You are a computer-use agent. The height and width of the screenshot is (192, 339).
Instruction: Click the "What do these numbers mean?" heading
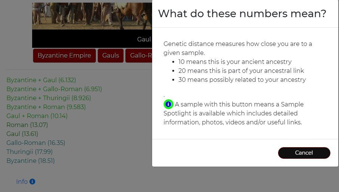pos(242,14)
